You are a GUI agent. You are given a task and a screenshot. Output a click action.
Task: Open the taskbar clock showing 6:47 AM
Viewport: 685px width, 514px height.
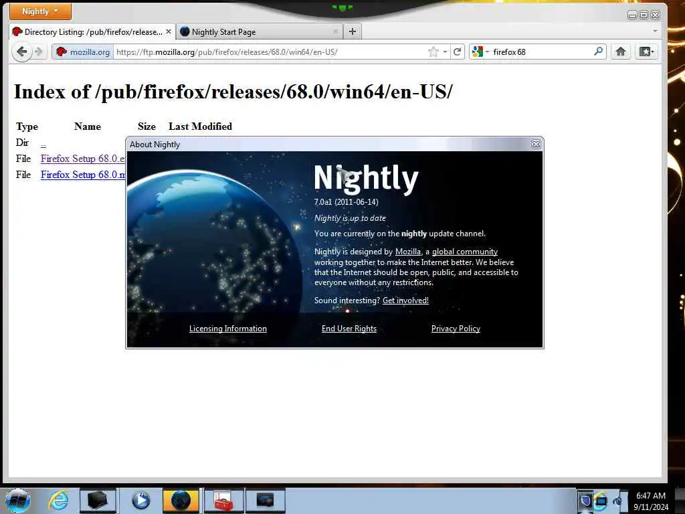click(x=651, y=501)
